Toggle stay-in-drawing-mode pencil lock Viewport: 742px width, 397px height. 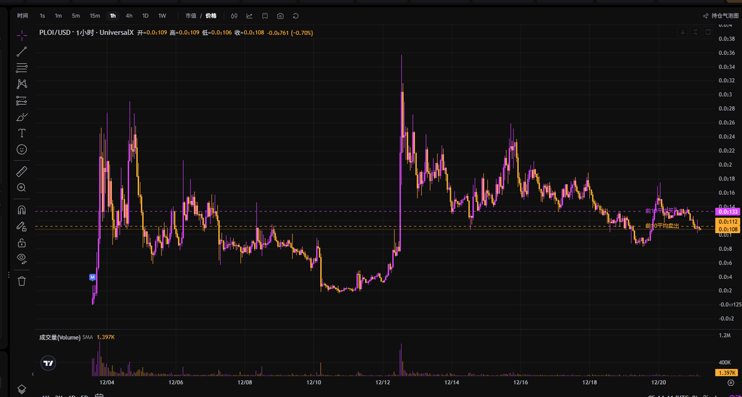pyautogui.click(x=22, y=226)
